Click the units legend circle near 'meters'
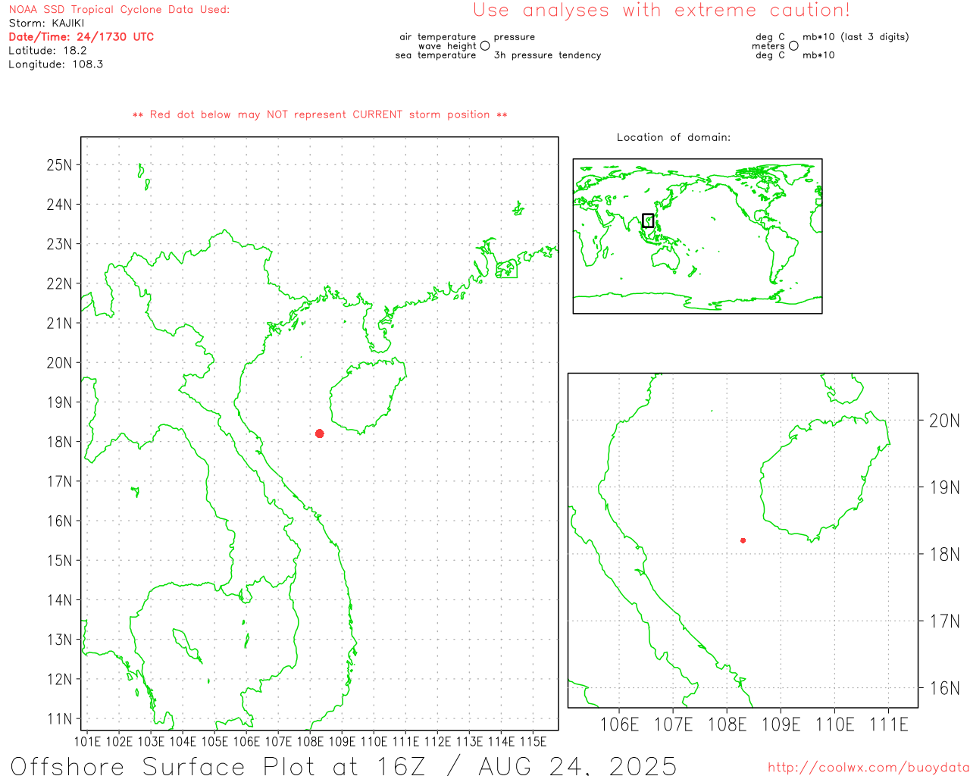The image size is (970, 776). coord(793,45)
